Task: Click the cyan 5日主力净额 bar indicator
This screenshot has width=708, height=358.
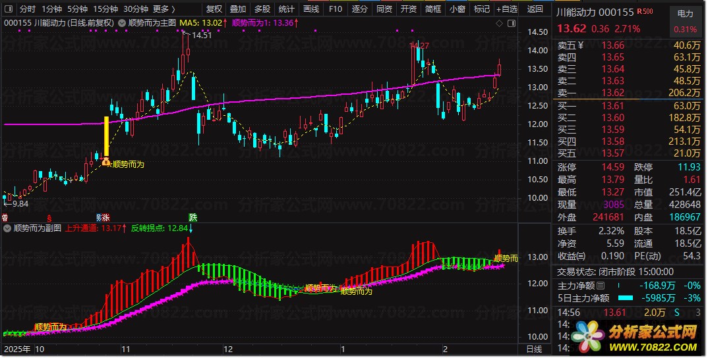Action: pos(627,298)
